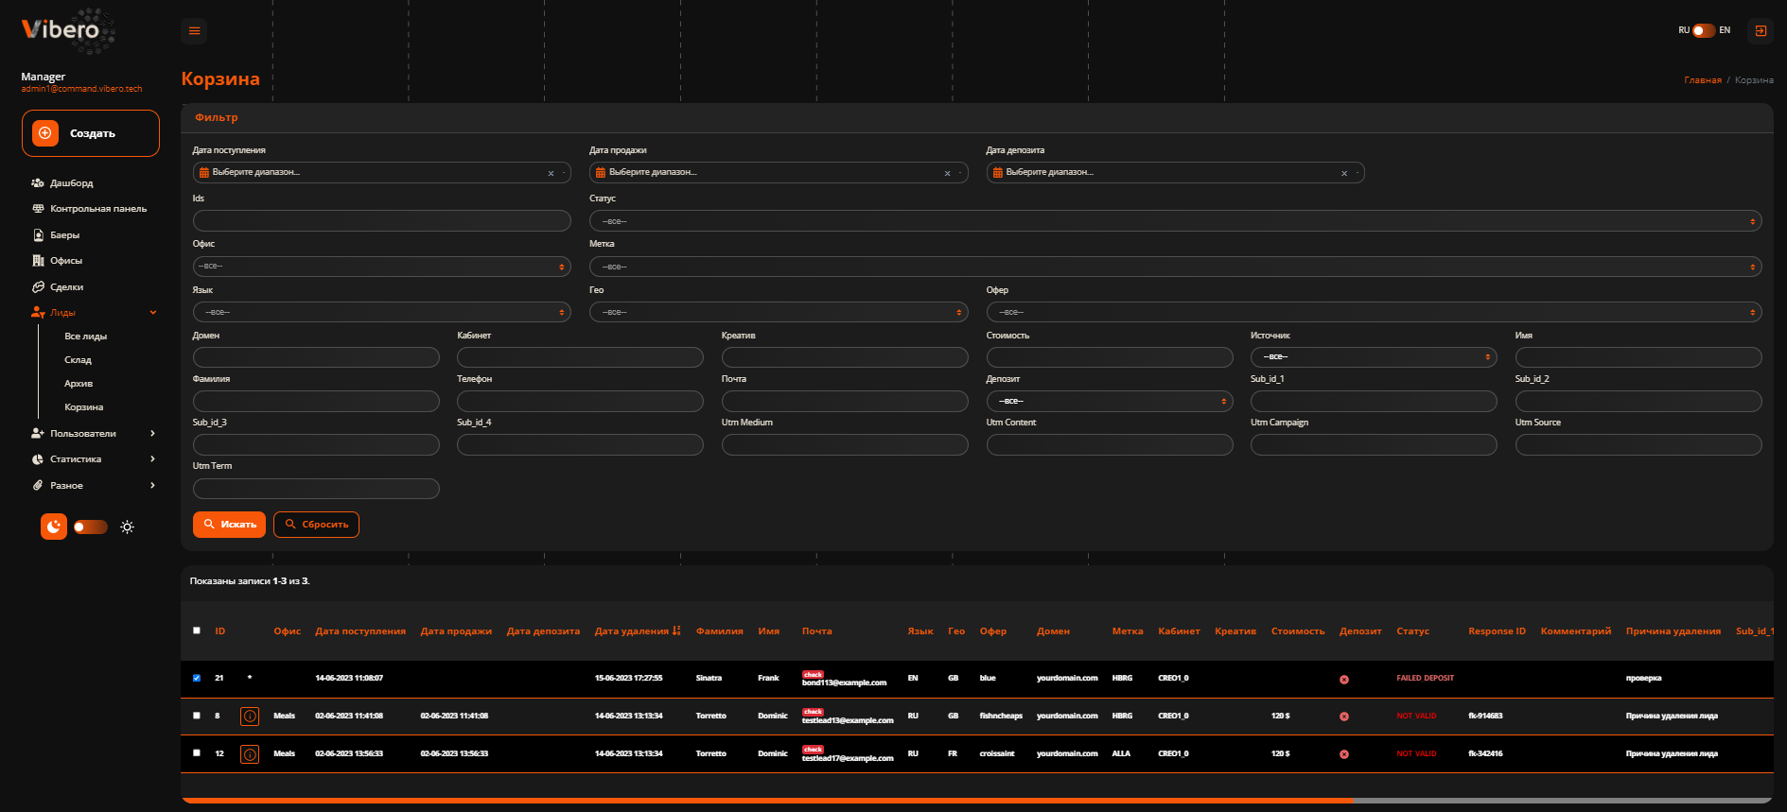Open the Метка dropdown

(1175, 267)
